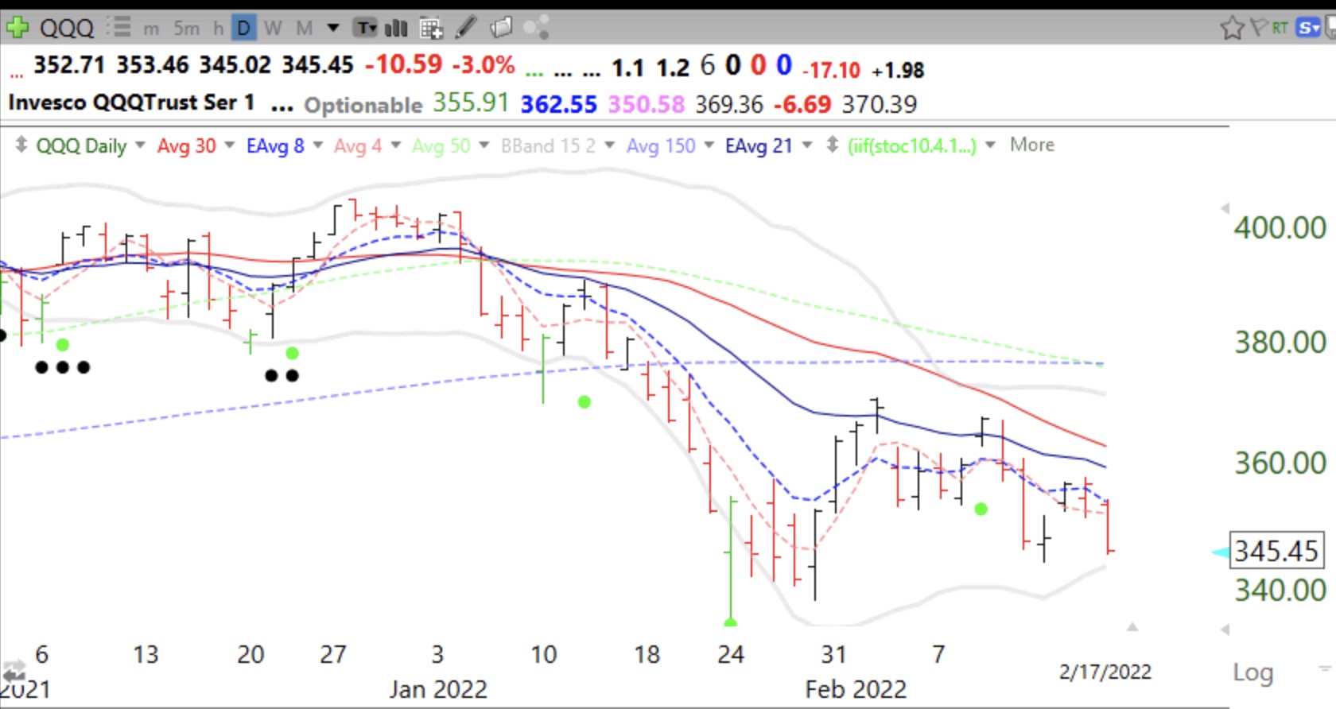Screen dimensions: 1336x709
Task: Click the 362.55 blue value
Action: 558,104
